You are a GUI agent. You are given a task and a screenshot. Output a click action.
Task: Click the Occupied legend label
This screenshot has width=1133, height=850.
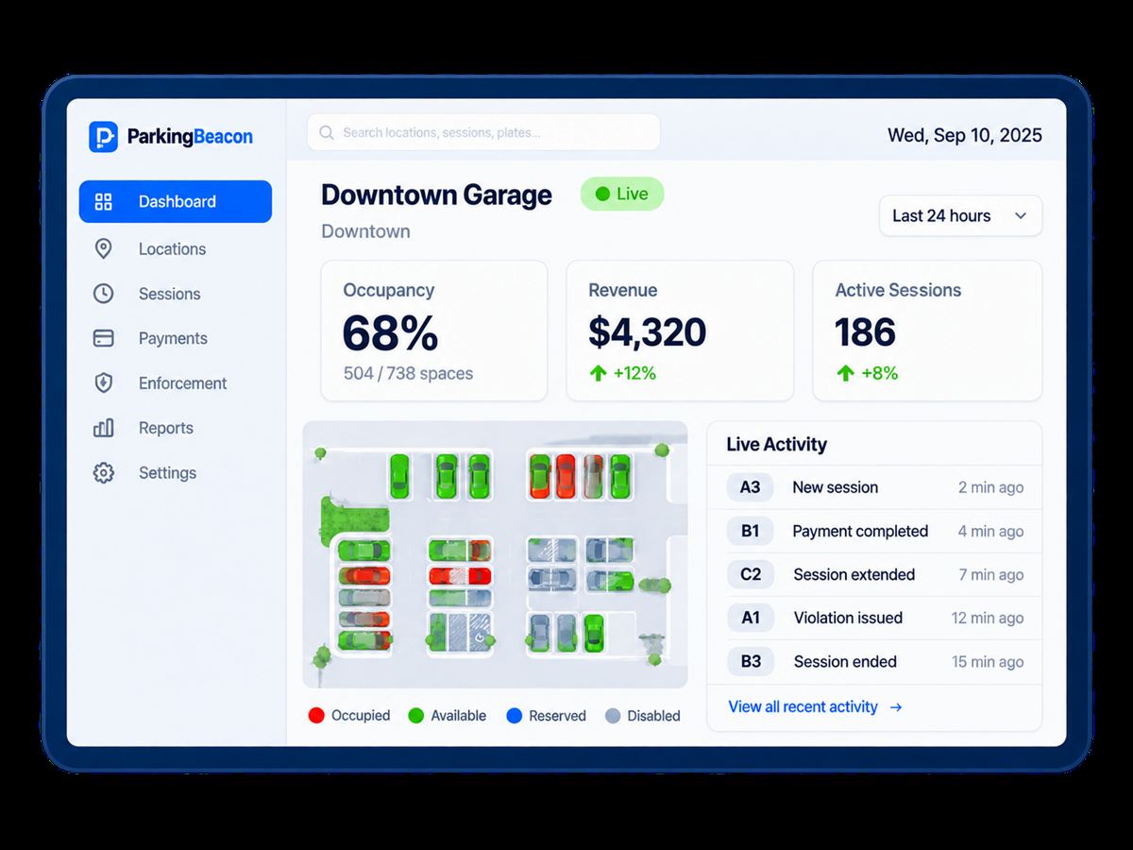click(x=361, y=716)
